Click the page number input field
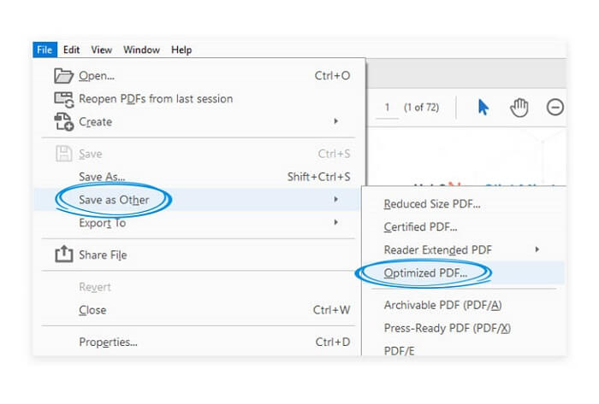Screen dimensions: 599x404 click(388, 108)
